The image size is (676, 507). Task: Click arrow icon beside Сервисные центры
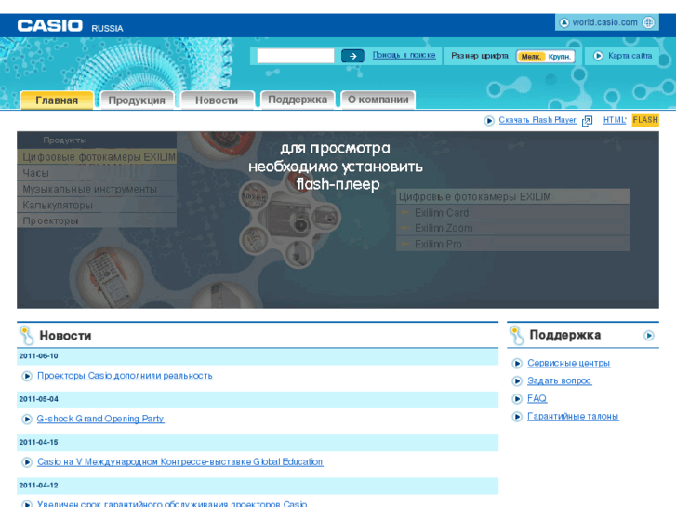tap(517, 364)
